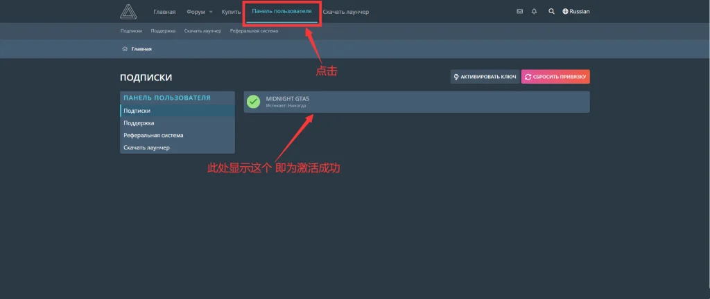The height and width of the screenshot is (299, 710).
Task: Go to Главная in top navigation
Action: pos(164,12)
